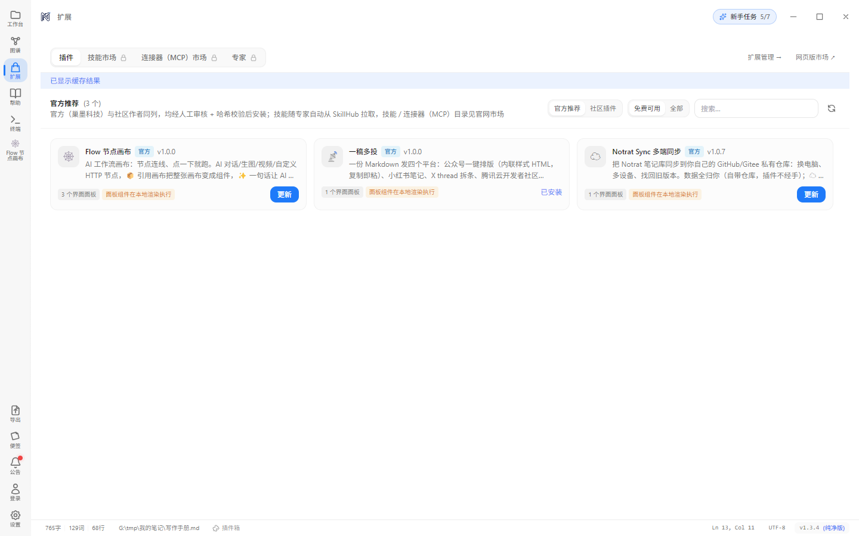
Task: Switch to the 连接器（MCP）市场 tab
Action: point(179,58)
